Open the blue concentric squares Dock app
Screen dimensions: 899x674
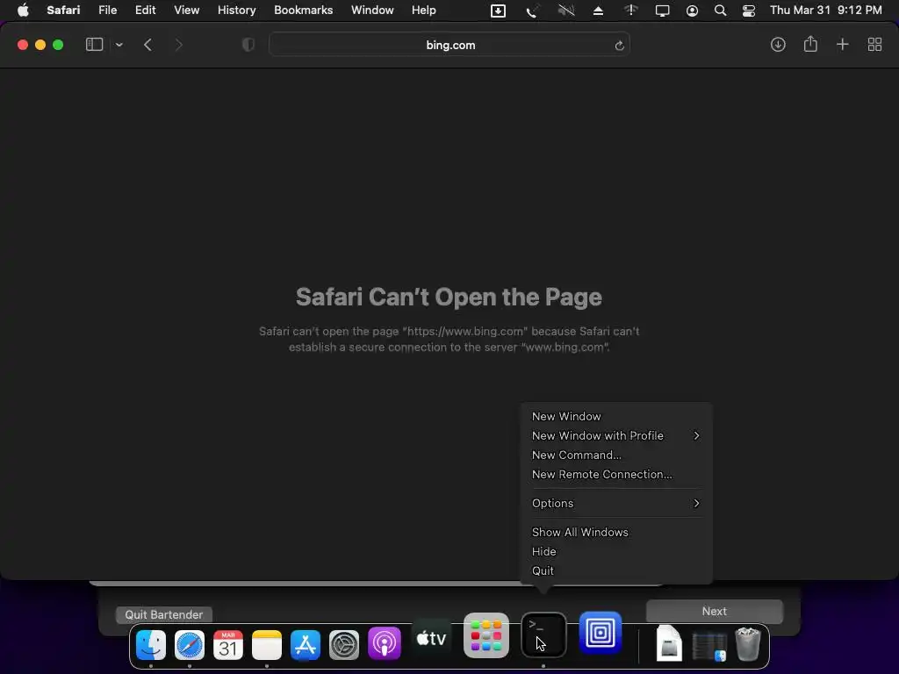[x=601, y=633]
